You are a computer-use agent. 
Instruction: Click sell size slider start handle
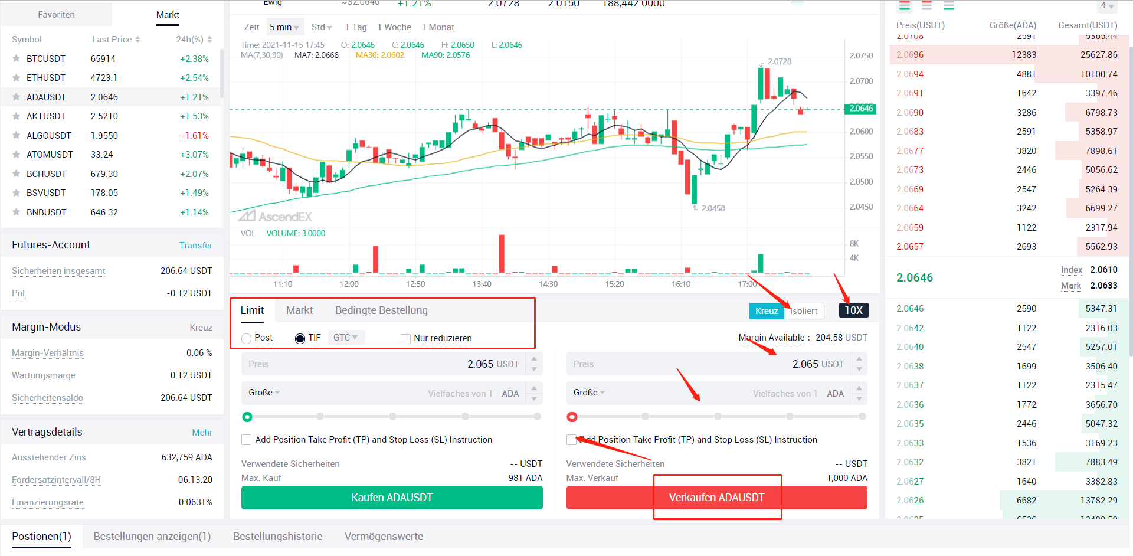coord(572,417)
